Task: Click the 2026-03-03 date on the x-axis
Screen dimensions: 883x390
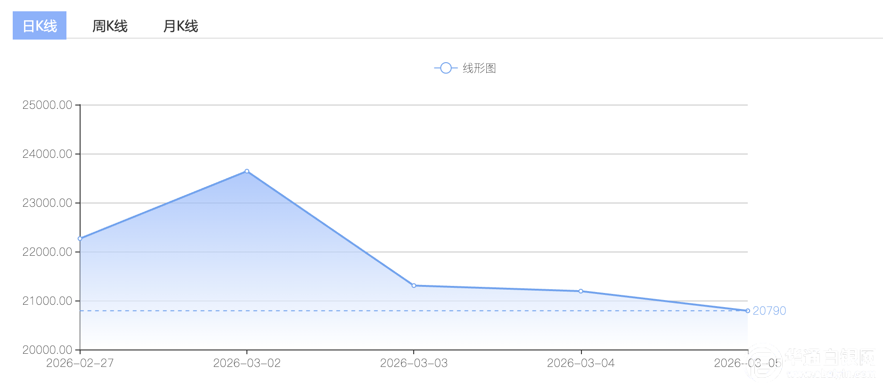Action: pos(414,363)
